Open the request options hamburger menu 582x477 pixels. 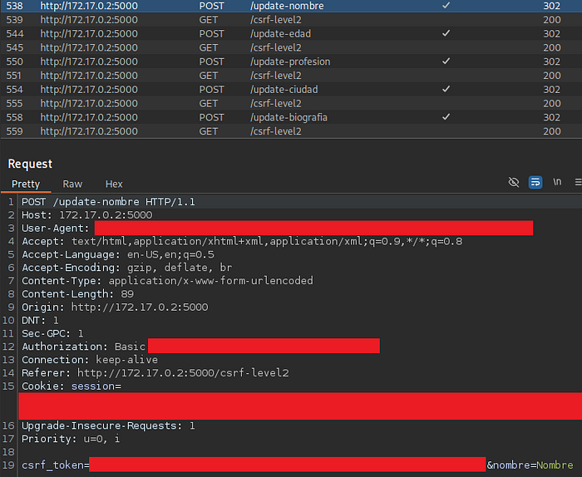(x=578, y=182)
